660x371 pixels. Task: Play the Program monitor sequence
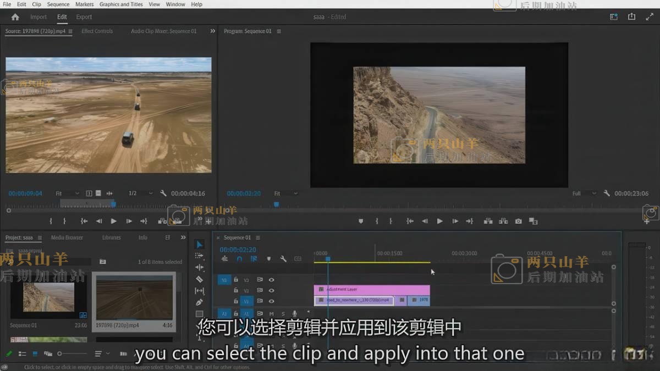click(x=439, y=221)
